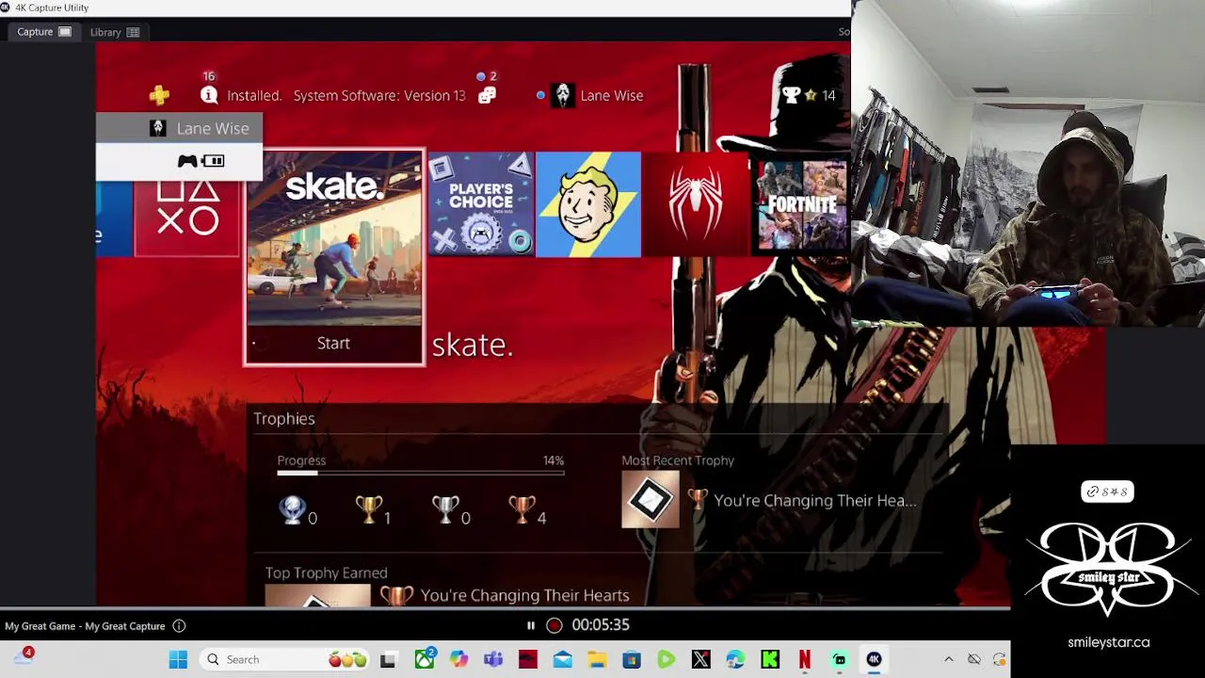Viewport: 1205px width, 678px height.
Task: Open File Explorer from taskbar
Action: coord(597,659)
